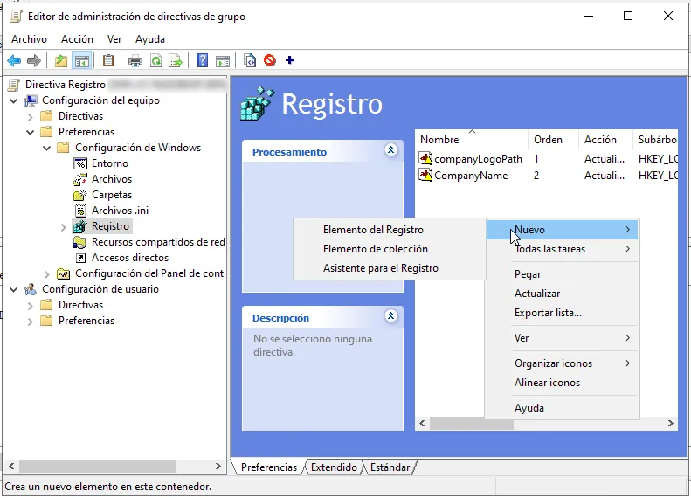
Task: Click the Refresh toolbar icon
Action: (156, 60)
